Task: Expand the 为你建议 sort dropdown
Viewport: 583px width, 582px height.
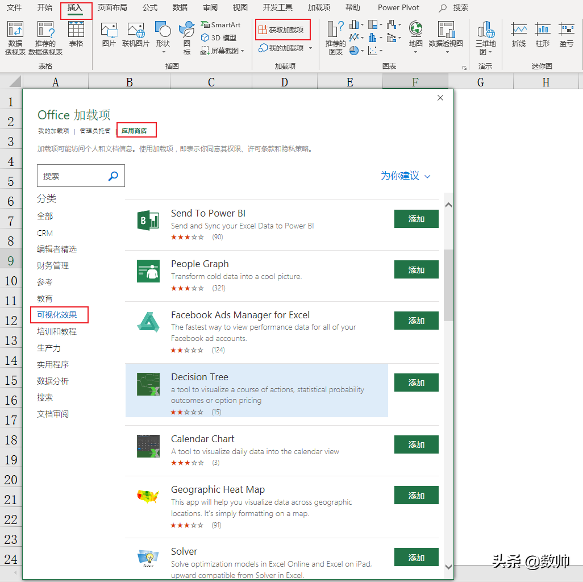Action: (405, 176)
